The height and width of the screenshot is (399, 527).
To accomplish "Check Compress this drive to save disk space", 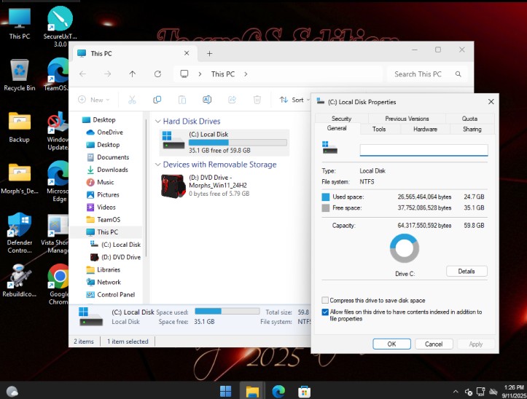I will [x=325, y=300].
